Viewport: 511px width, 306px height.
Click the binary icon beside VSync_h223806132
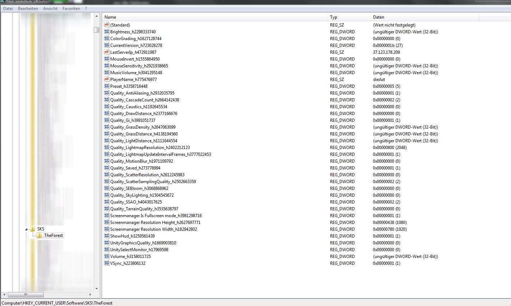[x=106, y=263]
